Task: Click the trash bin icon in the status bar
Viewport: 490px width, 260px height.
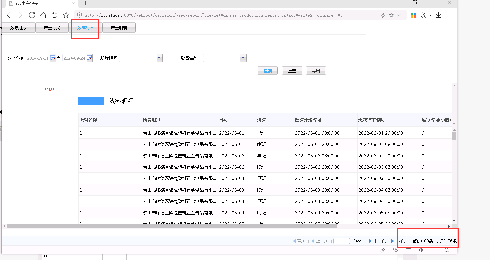Action: (409, 250)
